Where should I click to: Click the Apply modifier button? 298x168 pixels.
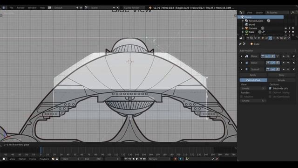point(253,75)
